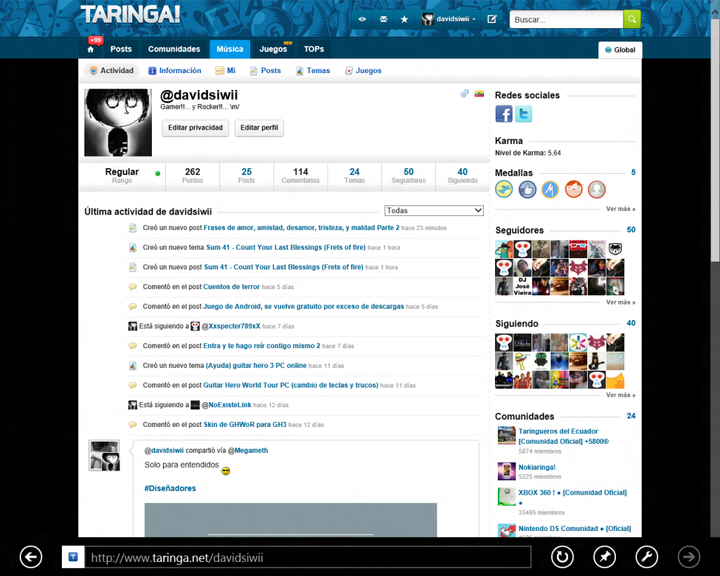Click the browser forward arrow button
The height and width of the screenshot is (576, 720).
[689, 557]
